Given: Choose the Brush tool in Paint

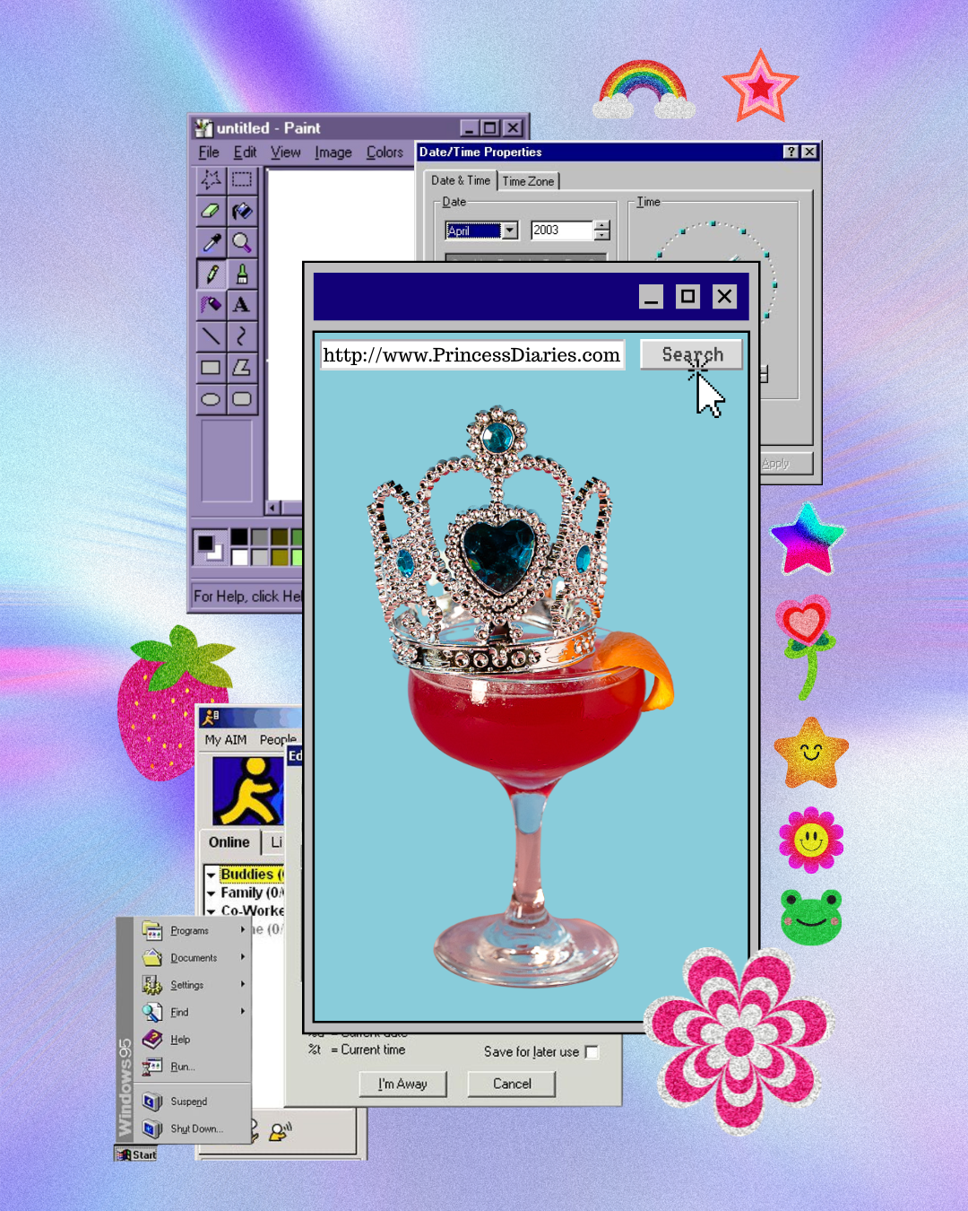Looking at the screenshot, I should (242, 274).
